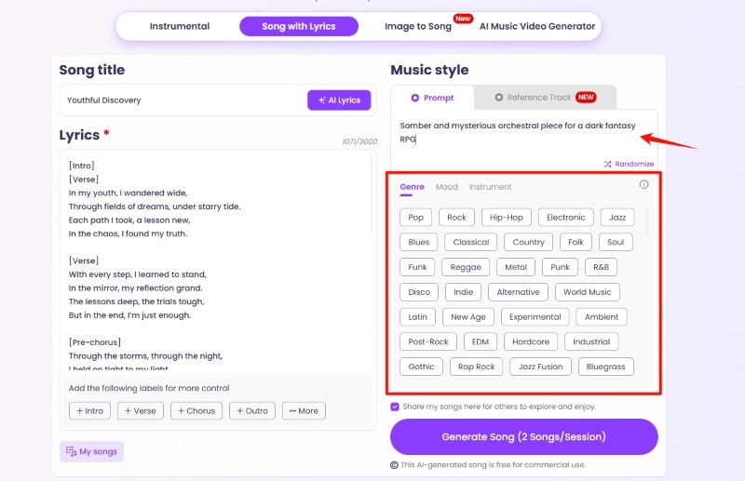Click Generate Song button
745x481 pixels.
click(524, 436)
